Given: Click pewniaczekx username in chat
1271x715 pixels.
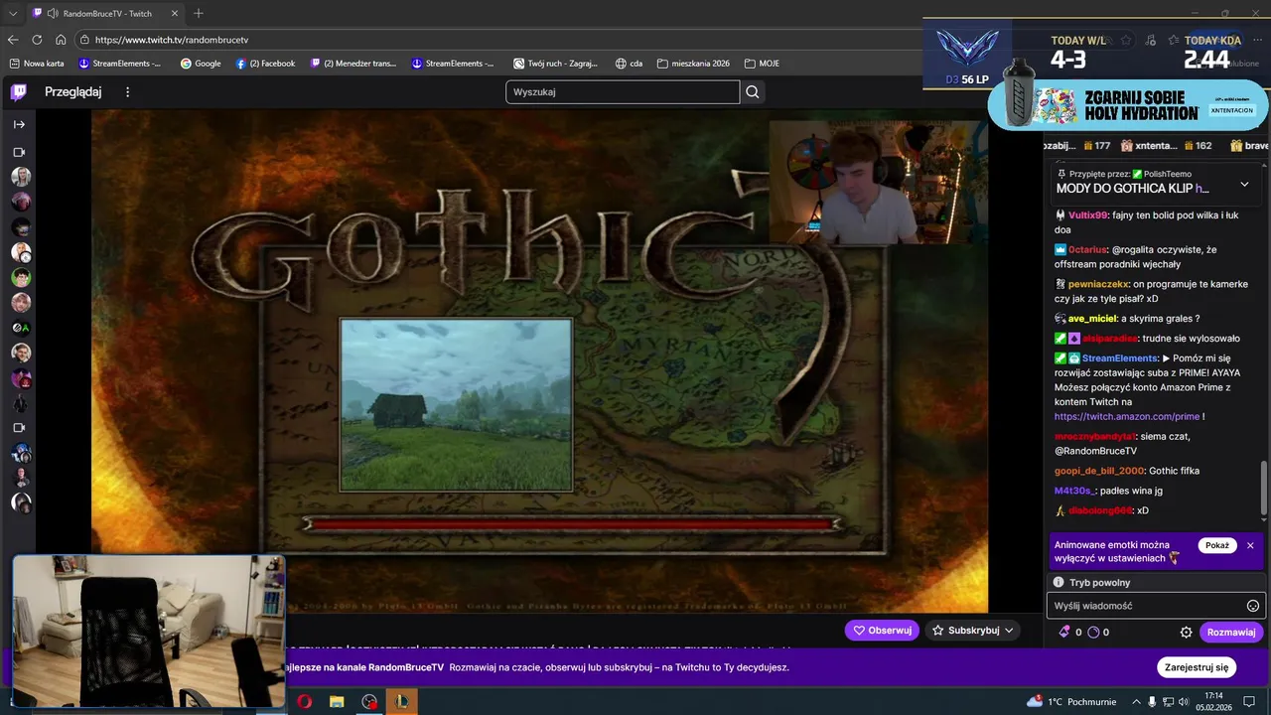Looking at the screenshot, I should (1098, 284).
